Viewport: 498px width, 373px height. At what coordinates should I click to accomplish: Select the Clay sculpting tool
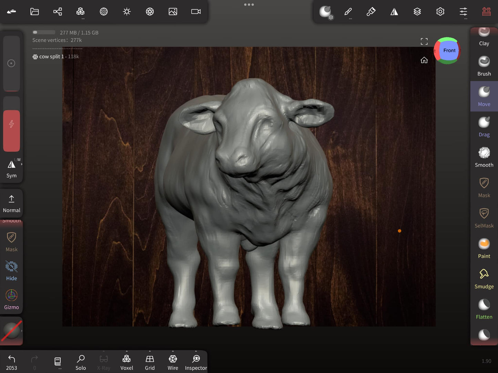484,37
